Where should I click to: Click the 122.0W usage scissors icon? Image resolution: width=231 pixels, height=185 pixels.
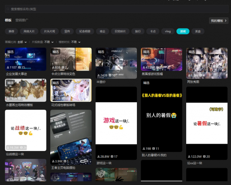click(x=189, y=156)
